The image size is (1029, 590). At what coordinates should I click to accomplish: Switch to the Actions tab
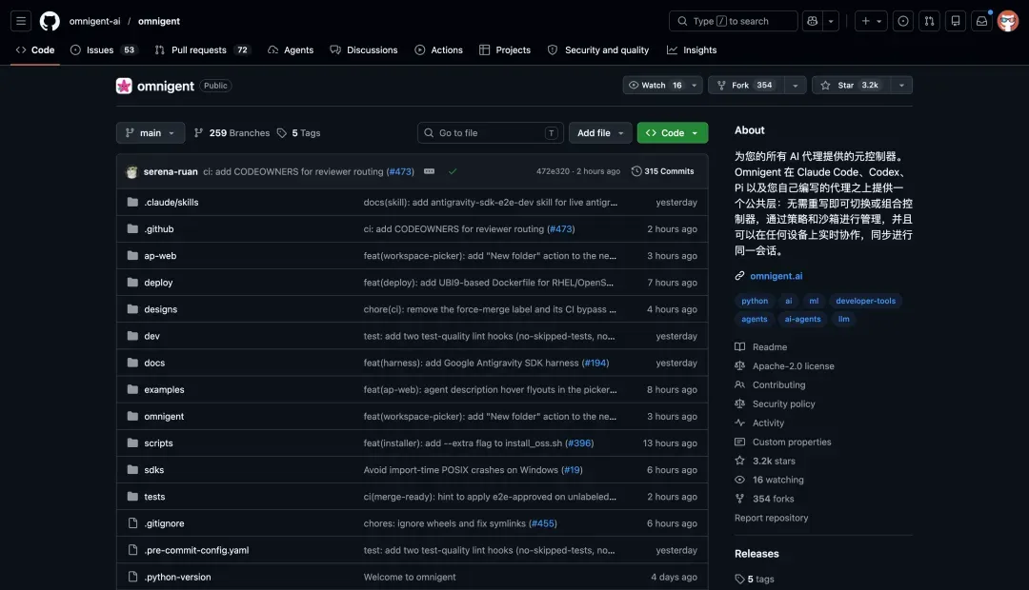pyautogui.click(x=439, y=49)
